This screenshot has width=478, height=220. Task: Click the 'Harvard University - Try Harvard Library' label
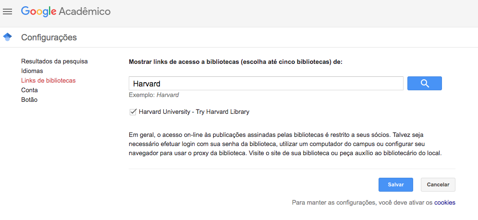[194, 112]
